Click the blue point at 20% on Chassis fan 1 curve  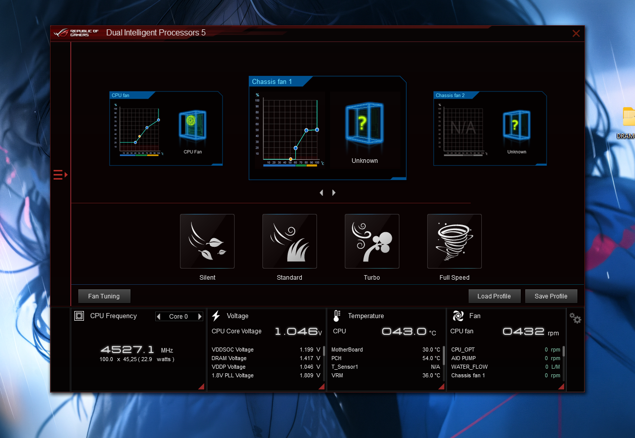click(296, 148)
